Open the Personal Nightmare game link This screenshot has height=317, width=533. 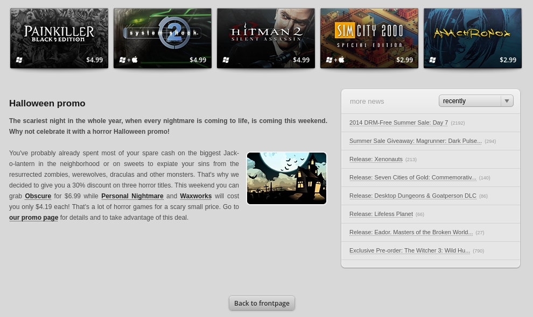click(x=132, y=196)
